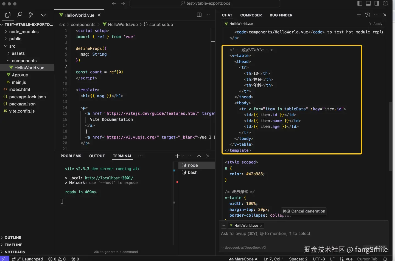Switch to the PROBLEMS panel tab

71,156
